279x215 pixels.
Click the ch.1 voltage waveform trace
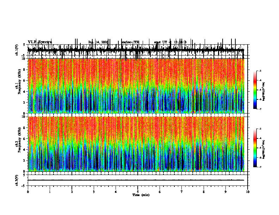click(x=136, y=50)
